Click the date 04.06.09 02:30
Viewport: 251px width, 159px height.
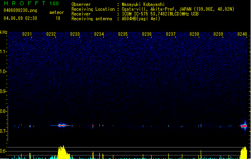tap(20, 18)
